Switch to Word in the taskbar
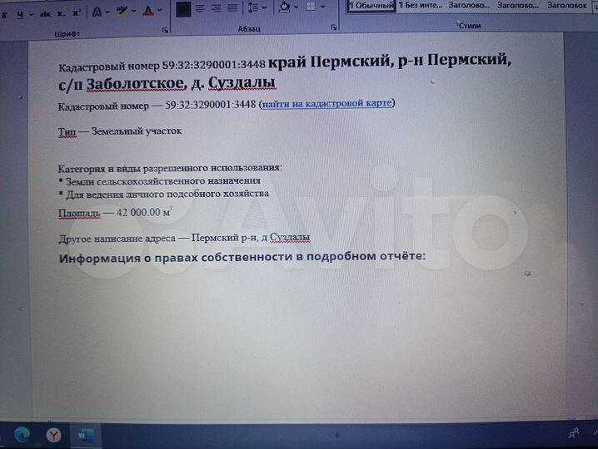 click(86, 436)
